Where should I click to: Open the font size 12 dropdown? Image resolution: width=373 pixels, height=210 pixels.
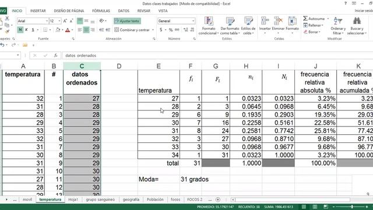coord(59,21)
